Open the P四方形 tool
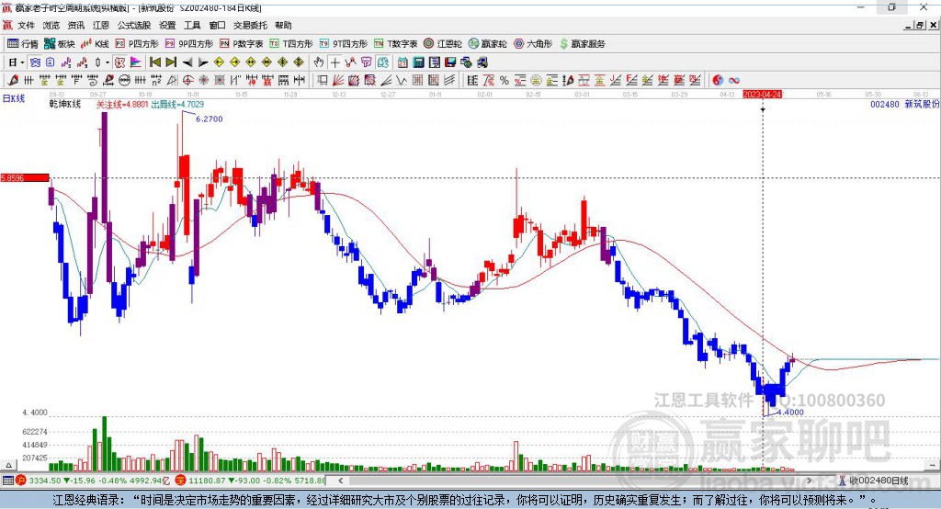The image size is (941, 509). (x=137, y=44)
